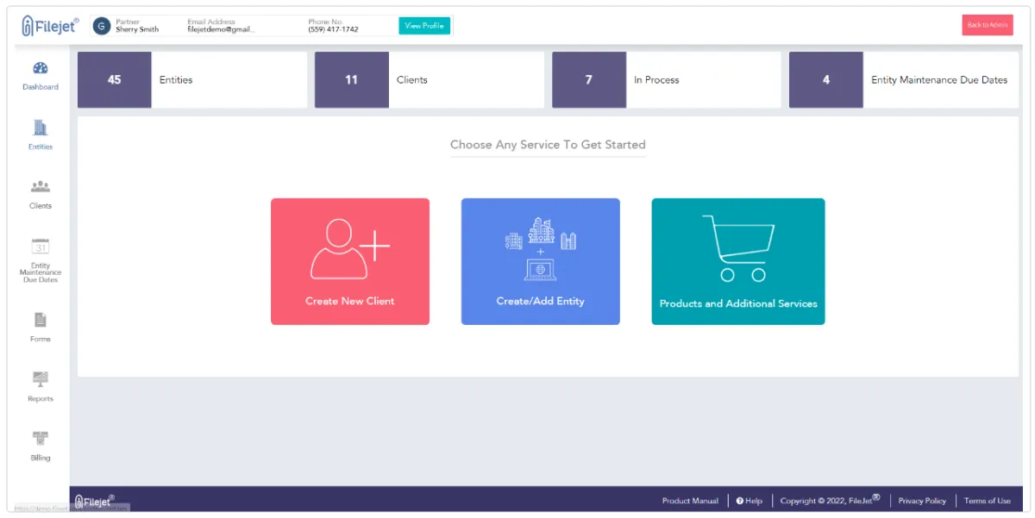Viewport: 1035px width, 518px height.
Task: Open the Terms of Use link
Action: 988,501
